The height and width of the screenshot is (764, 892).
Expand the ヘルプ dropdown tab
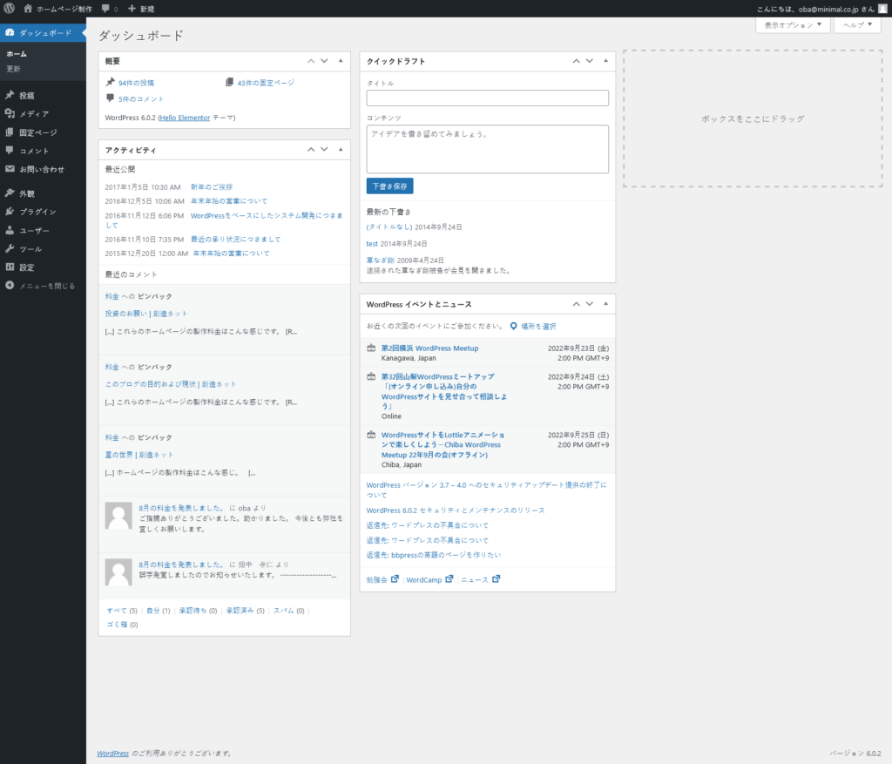856,25
